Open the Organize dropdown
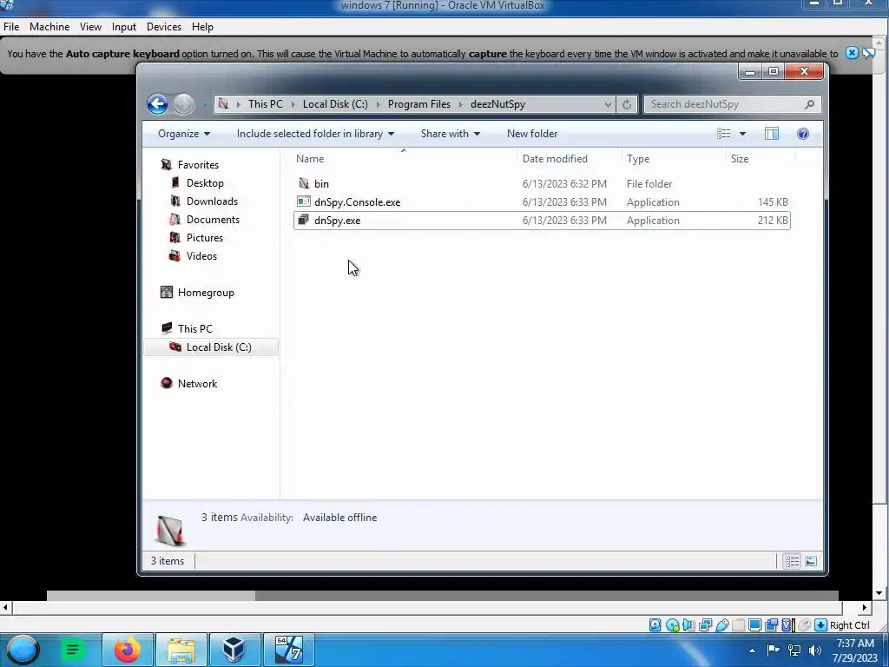This screenshot has height=667, width=889. pos(184,133)
